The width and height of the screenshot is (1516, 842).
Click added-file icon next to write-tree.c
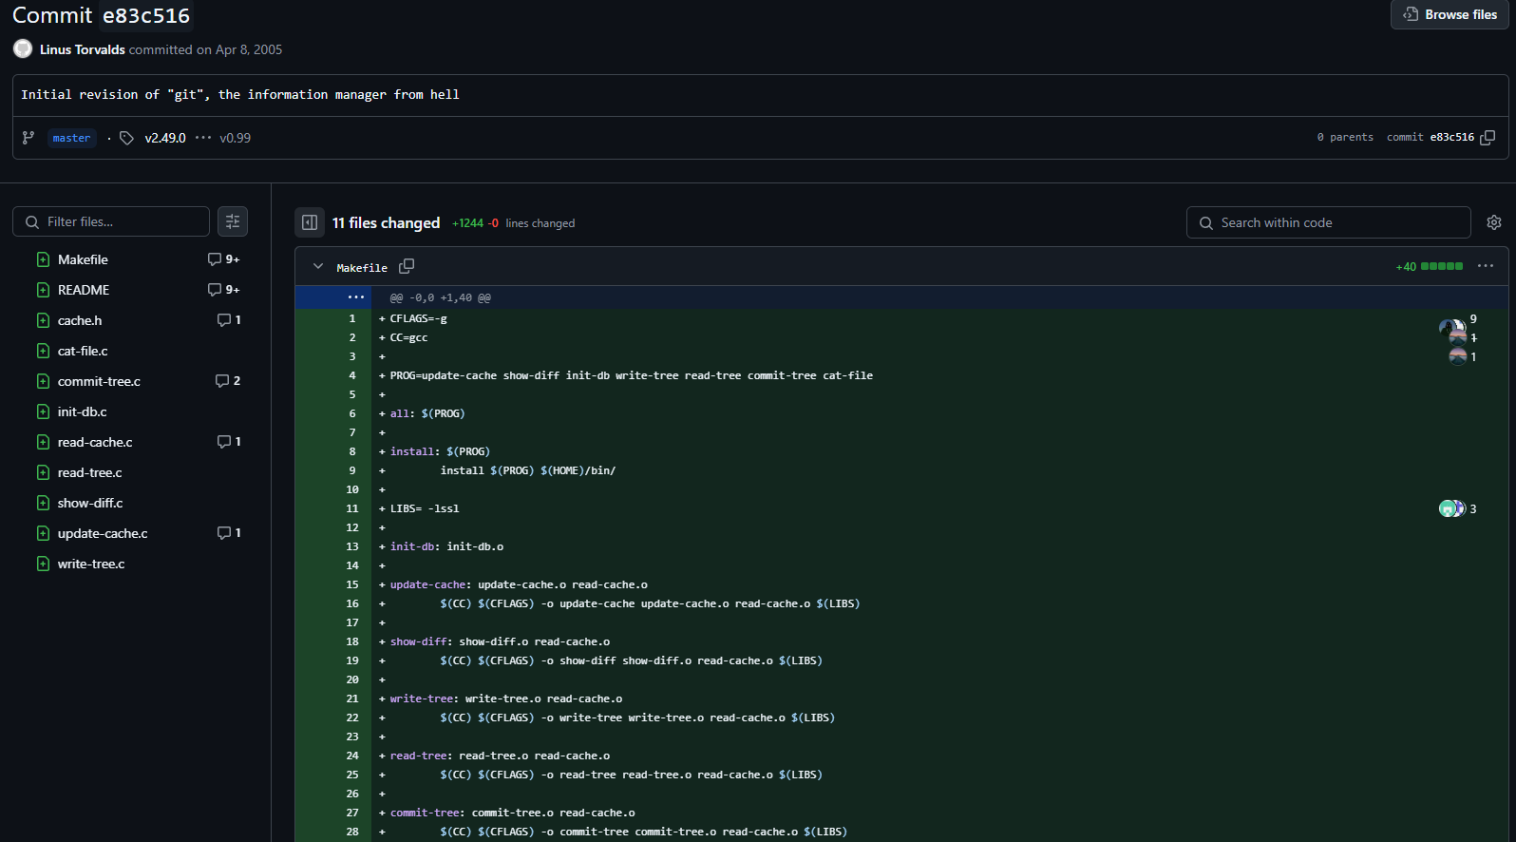click(43, 564)
